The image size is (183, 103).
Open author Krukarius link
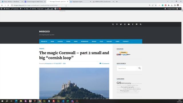click(x=48, y=64)
